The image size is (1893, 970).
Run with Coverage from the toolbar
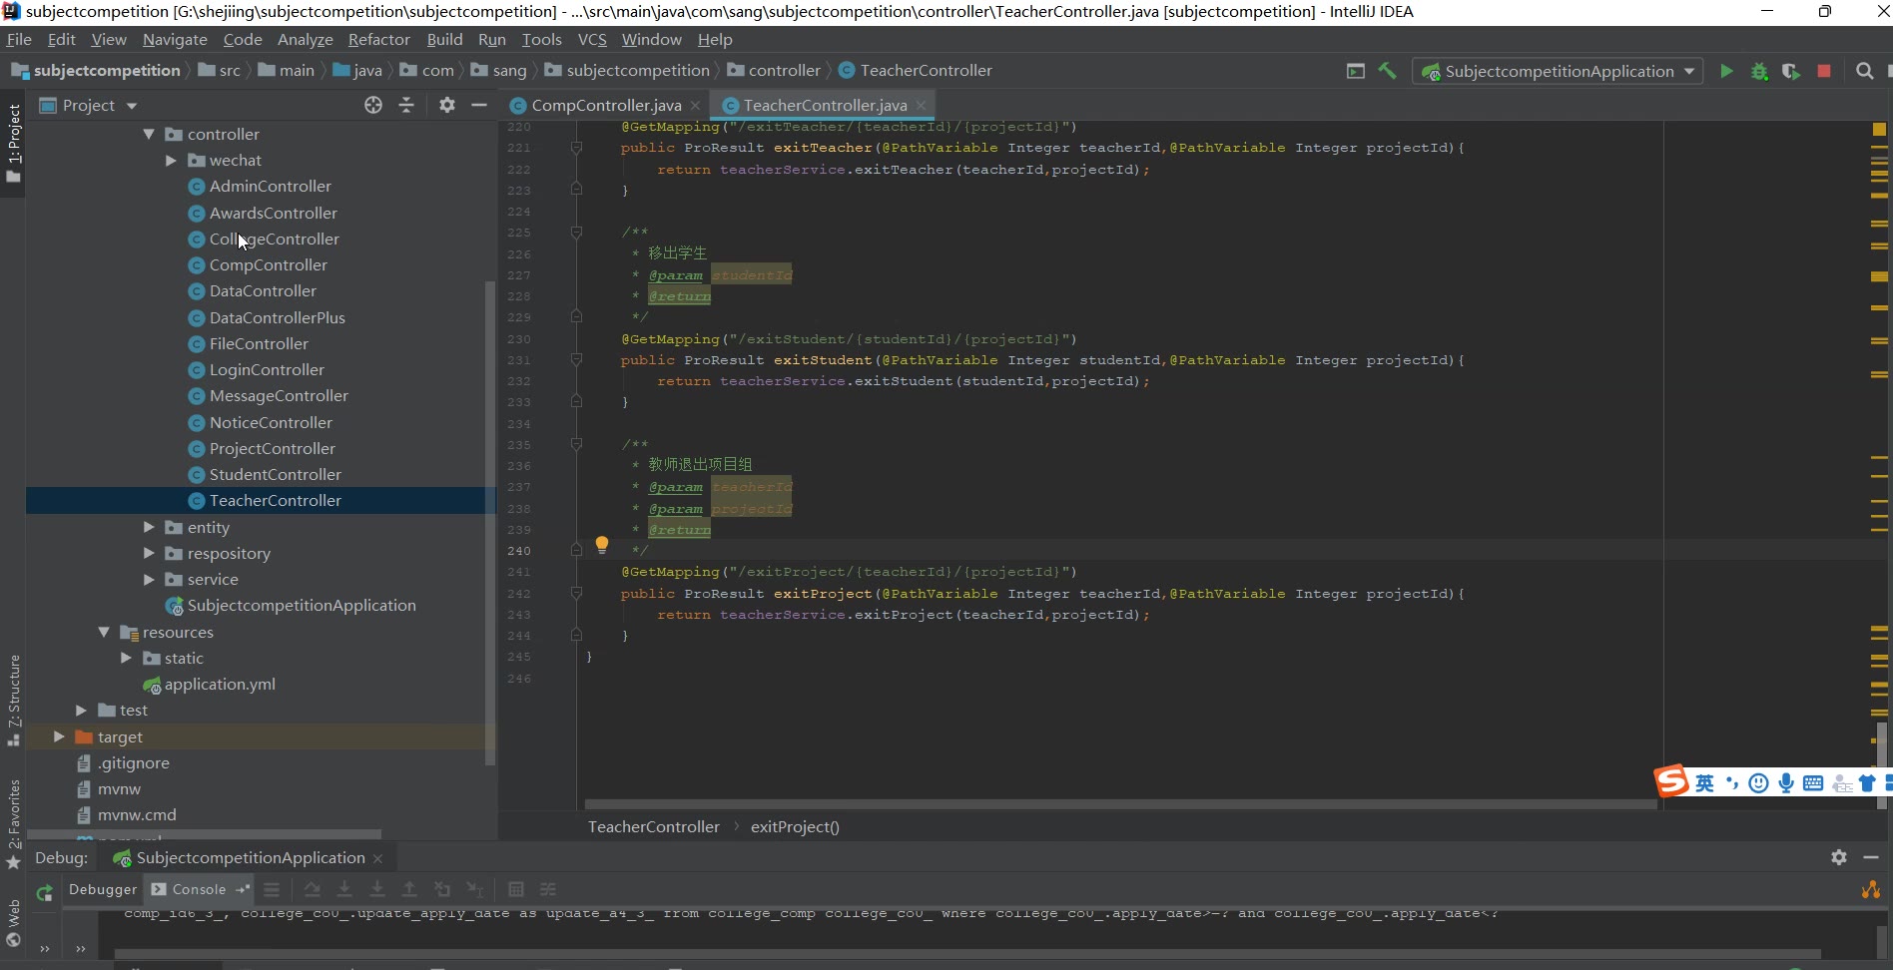pyautogui.click(x=1791, y=71)
